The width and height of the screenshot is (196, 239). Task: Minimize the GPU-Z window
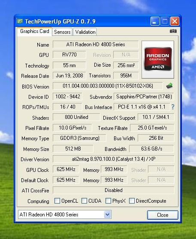(154, 21)
